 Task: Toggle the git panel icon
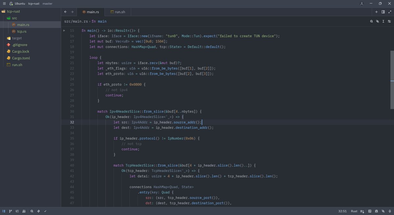(11, 211)
